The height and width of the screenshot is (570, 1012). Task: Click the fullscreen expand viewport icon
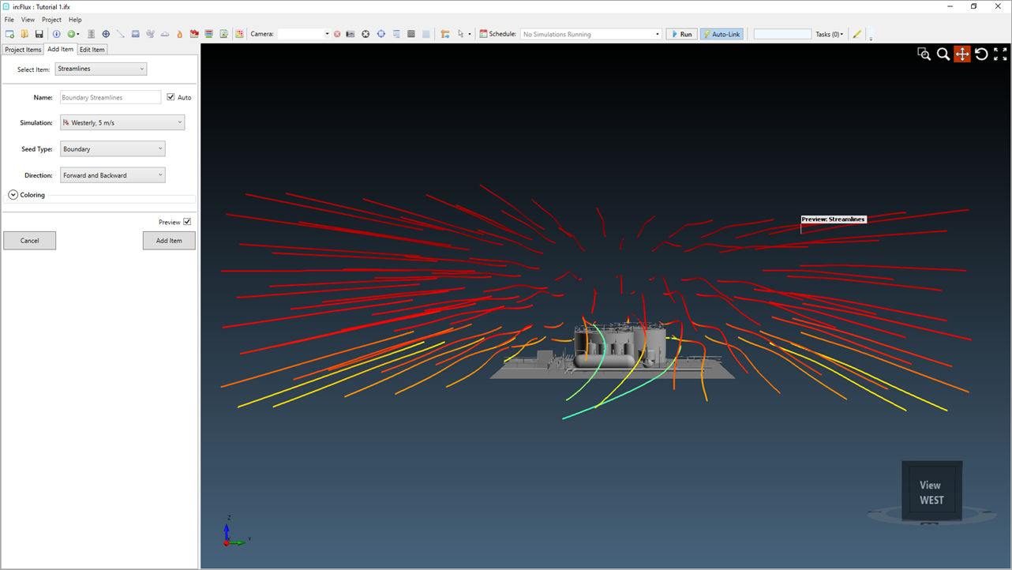(x=1000, y=54)
